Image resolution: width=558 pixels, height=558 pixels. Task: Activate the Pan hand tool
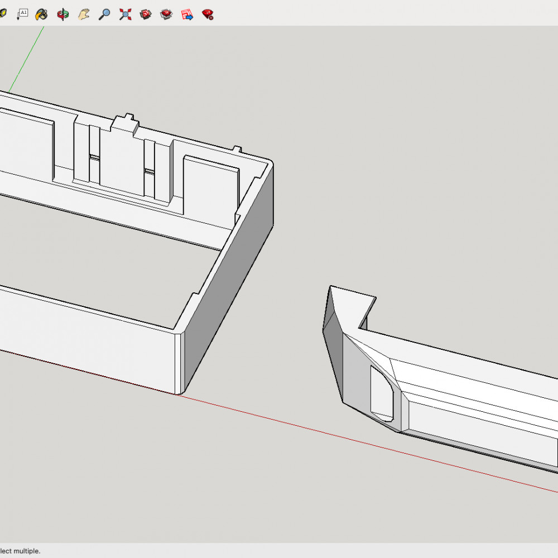84,14
